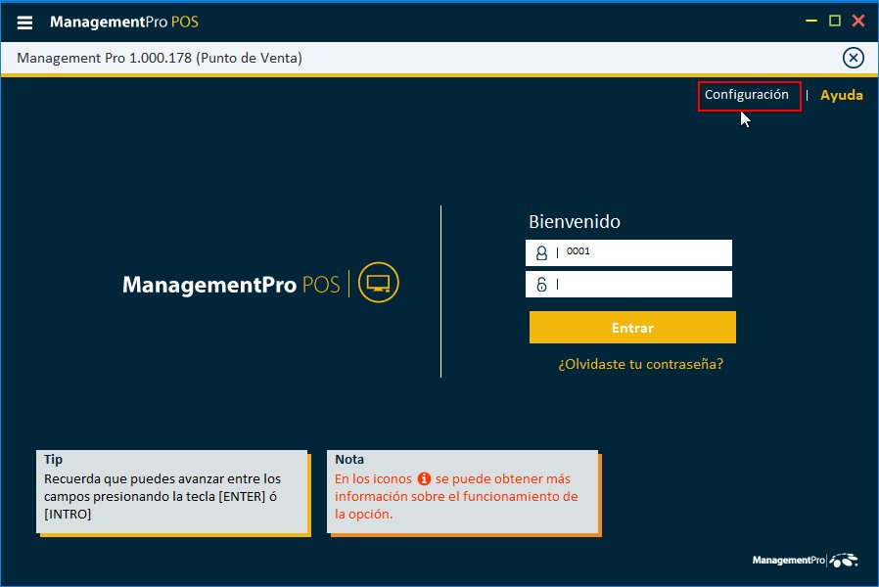
Task: Open Configuración settings link
Action: pyautogui.click(x=746, y=95)
